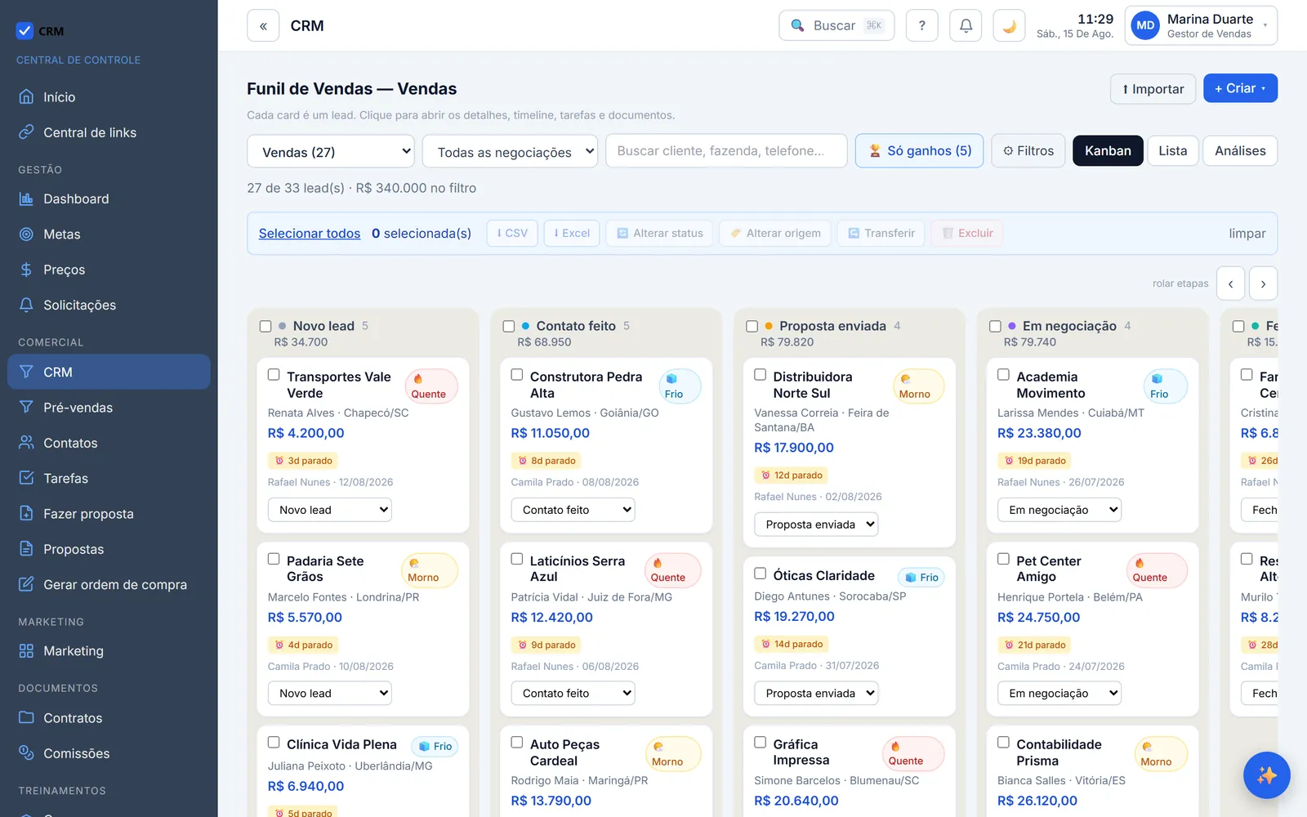Click the Contatos people icon
Screen dimensions: 1307x817
[26, 443]
